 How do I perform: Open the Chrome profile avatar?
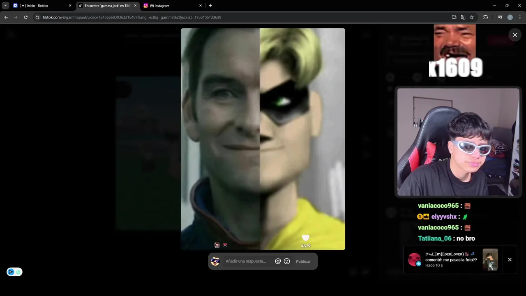[510, 17]
